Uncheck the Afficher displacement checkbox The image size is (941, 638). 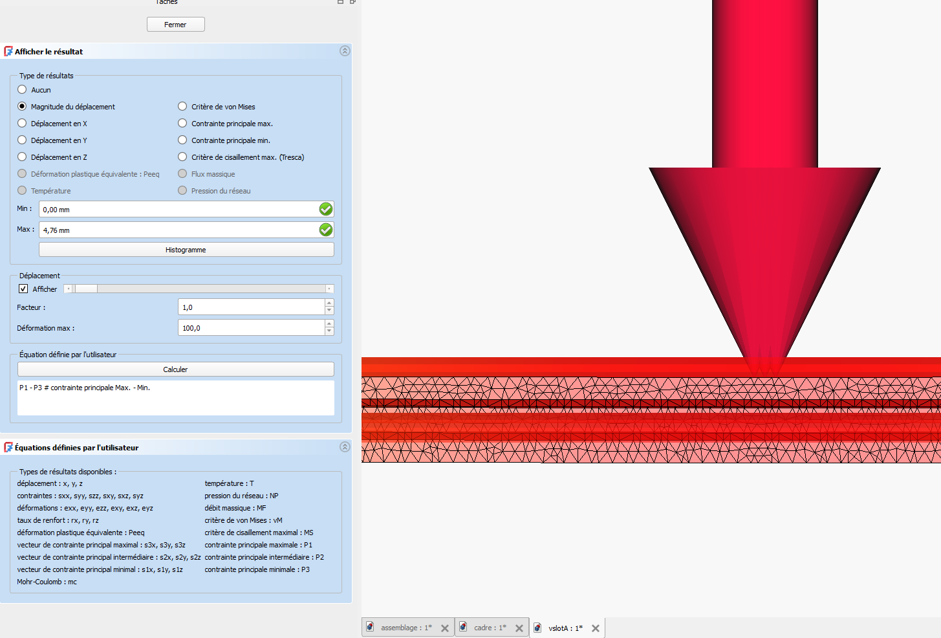(x=23, y=289)
